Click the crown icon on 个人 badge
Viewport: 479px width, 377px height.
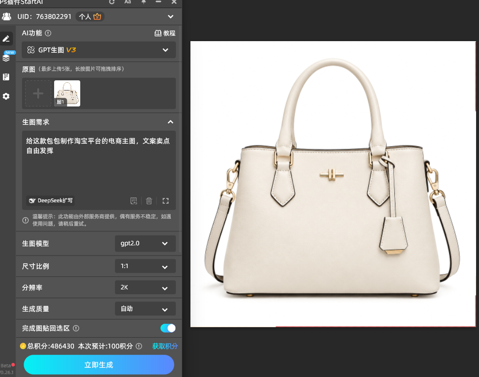tap(97, 16)
